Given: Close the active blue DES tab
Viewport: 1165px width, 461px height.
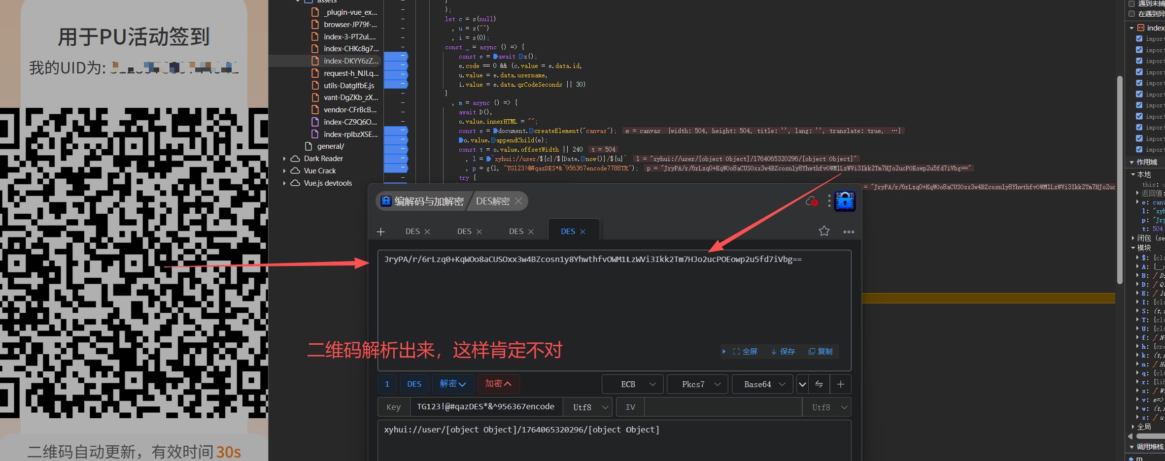Looking at the screenshot, I should tap(582, 231).
